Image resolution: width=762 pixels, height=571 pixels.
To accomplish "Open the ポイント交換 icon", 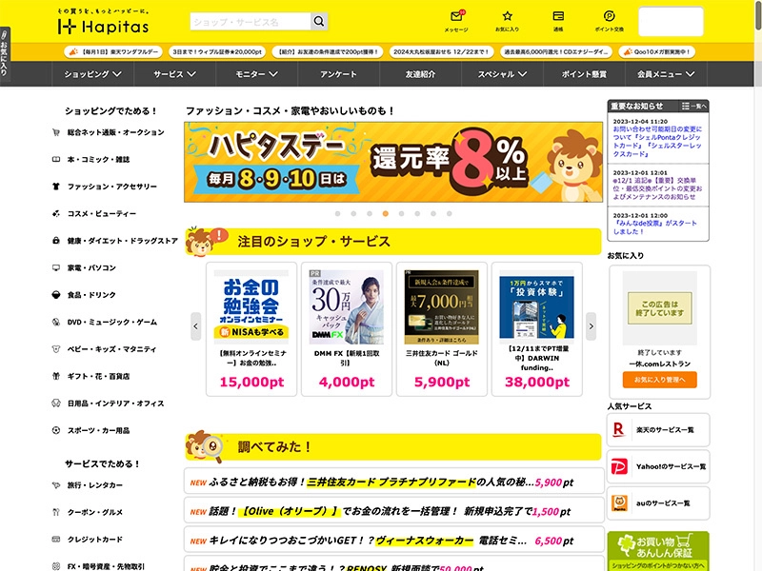I will pos(609,16).
